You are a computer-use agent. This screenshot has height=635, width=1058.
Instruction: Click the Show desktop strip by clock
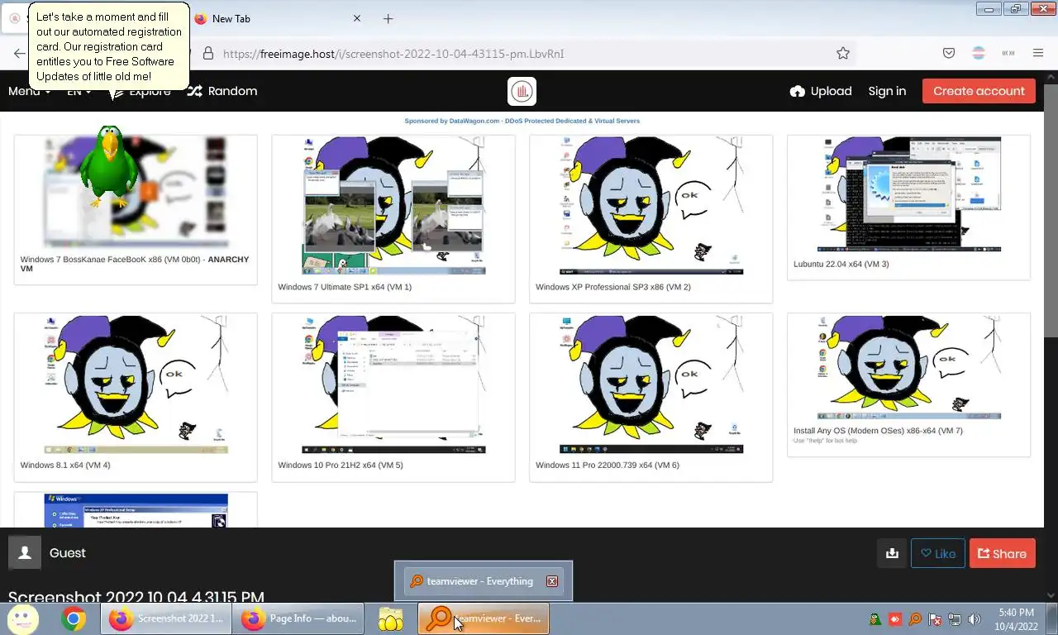click(1052, 618)
